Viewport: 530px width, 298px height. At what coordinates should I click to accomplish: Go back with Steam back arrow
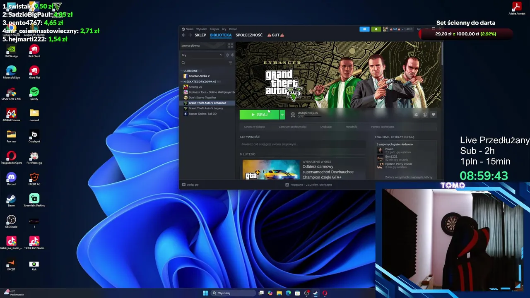pyautogui.click(x=183, y=35)
